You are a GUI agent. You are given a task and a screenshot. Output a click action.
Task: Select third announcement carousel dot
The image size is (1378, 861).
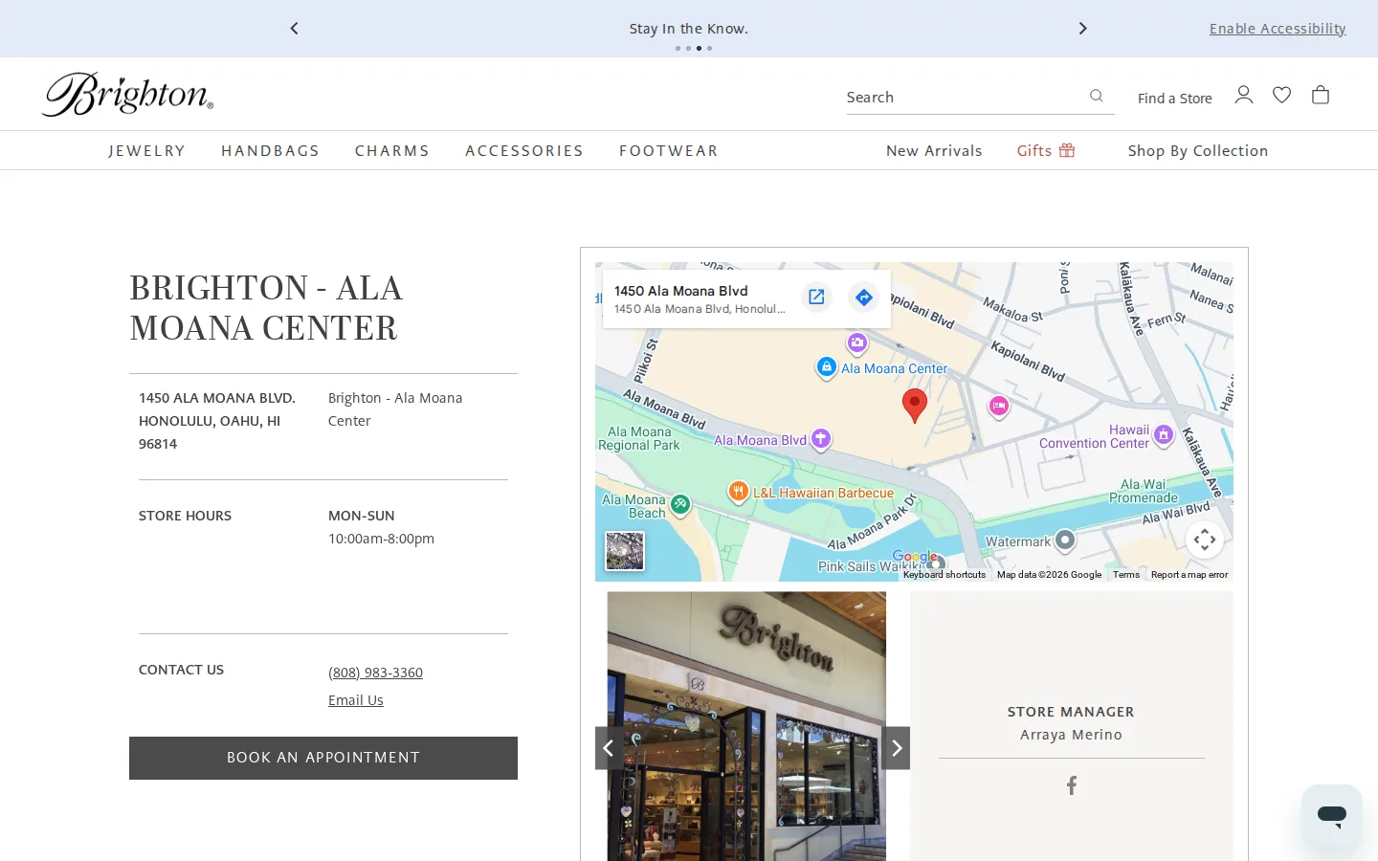point(699,48)
